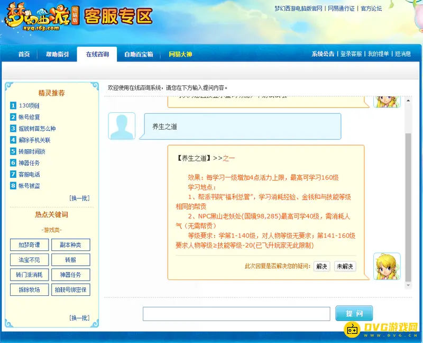Open the 帮助指引 tab
Screen dimensions: 423x343
click(57, 55)
